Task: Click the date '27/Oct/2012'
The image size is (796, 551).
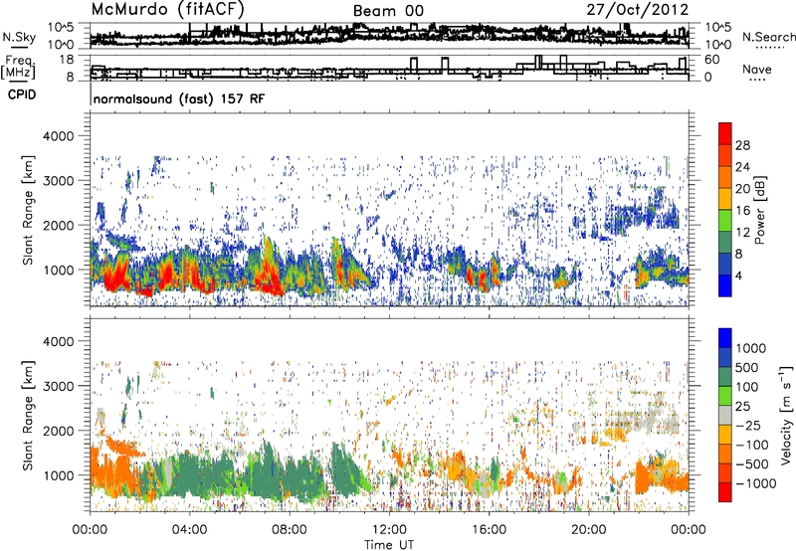Action: 638,10
